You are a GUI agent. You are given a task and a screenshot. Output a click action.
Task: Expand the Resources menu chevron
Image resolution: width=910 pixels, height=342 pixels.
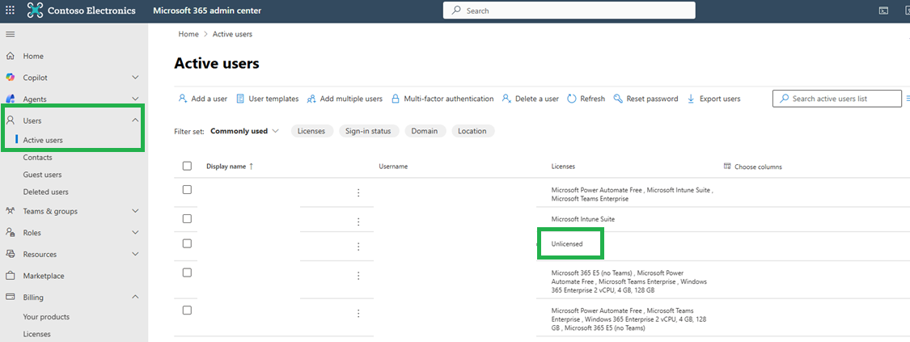(135, 254)
